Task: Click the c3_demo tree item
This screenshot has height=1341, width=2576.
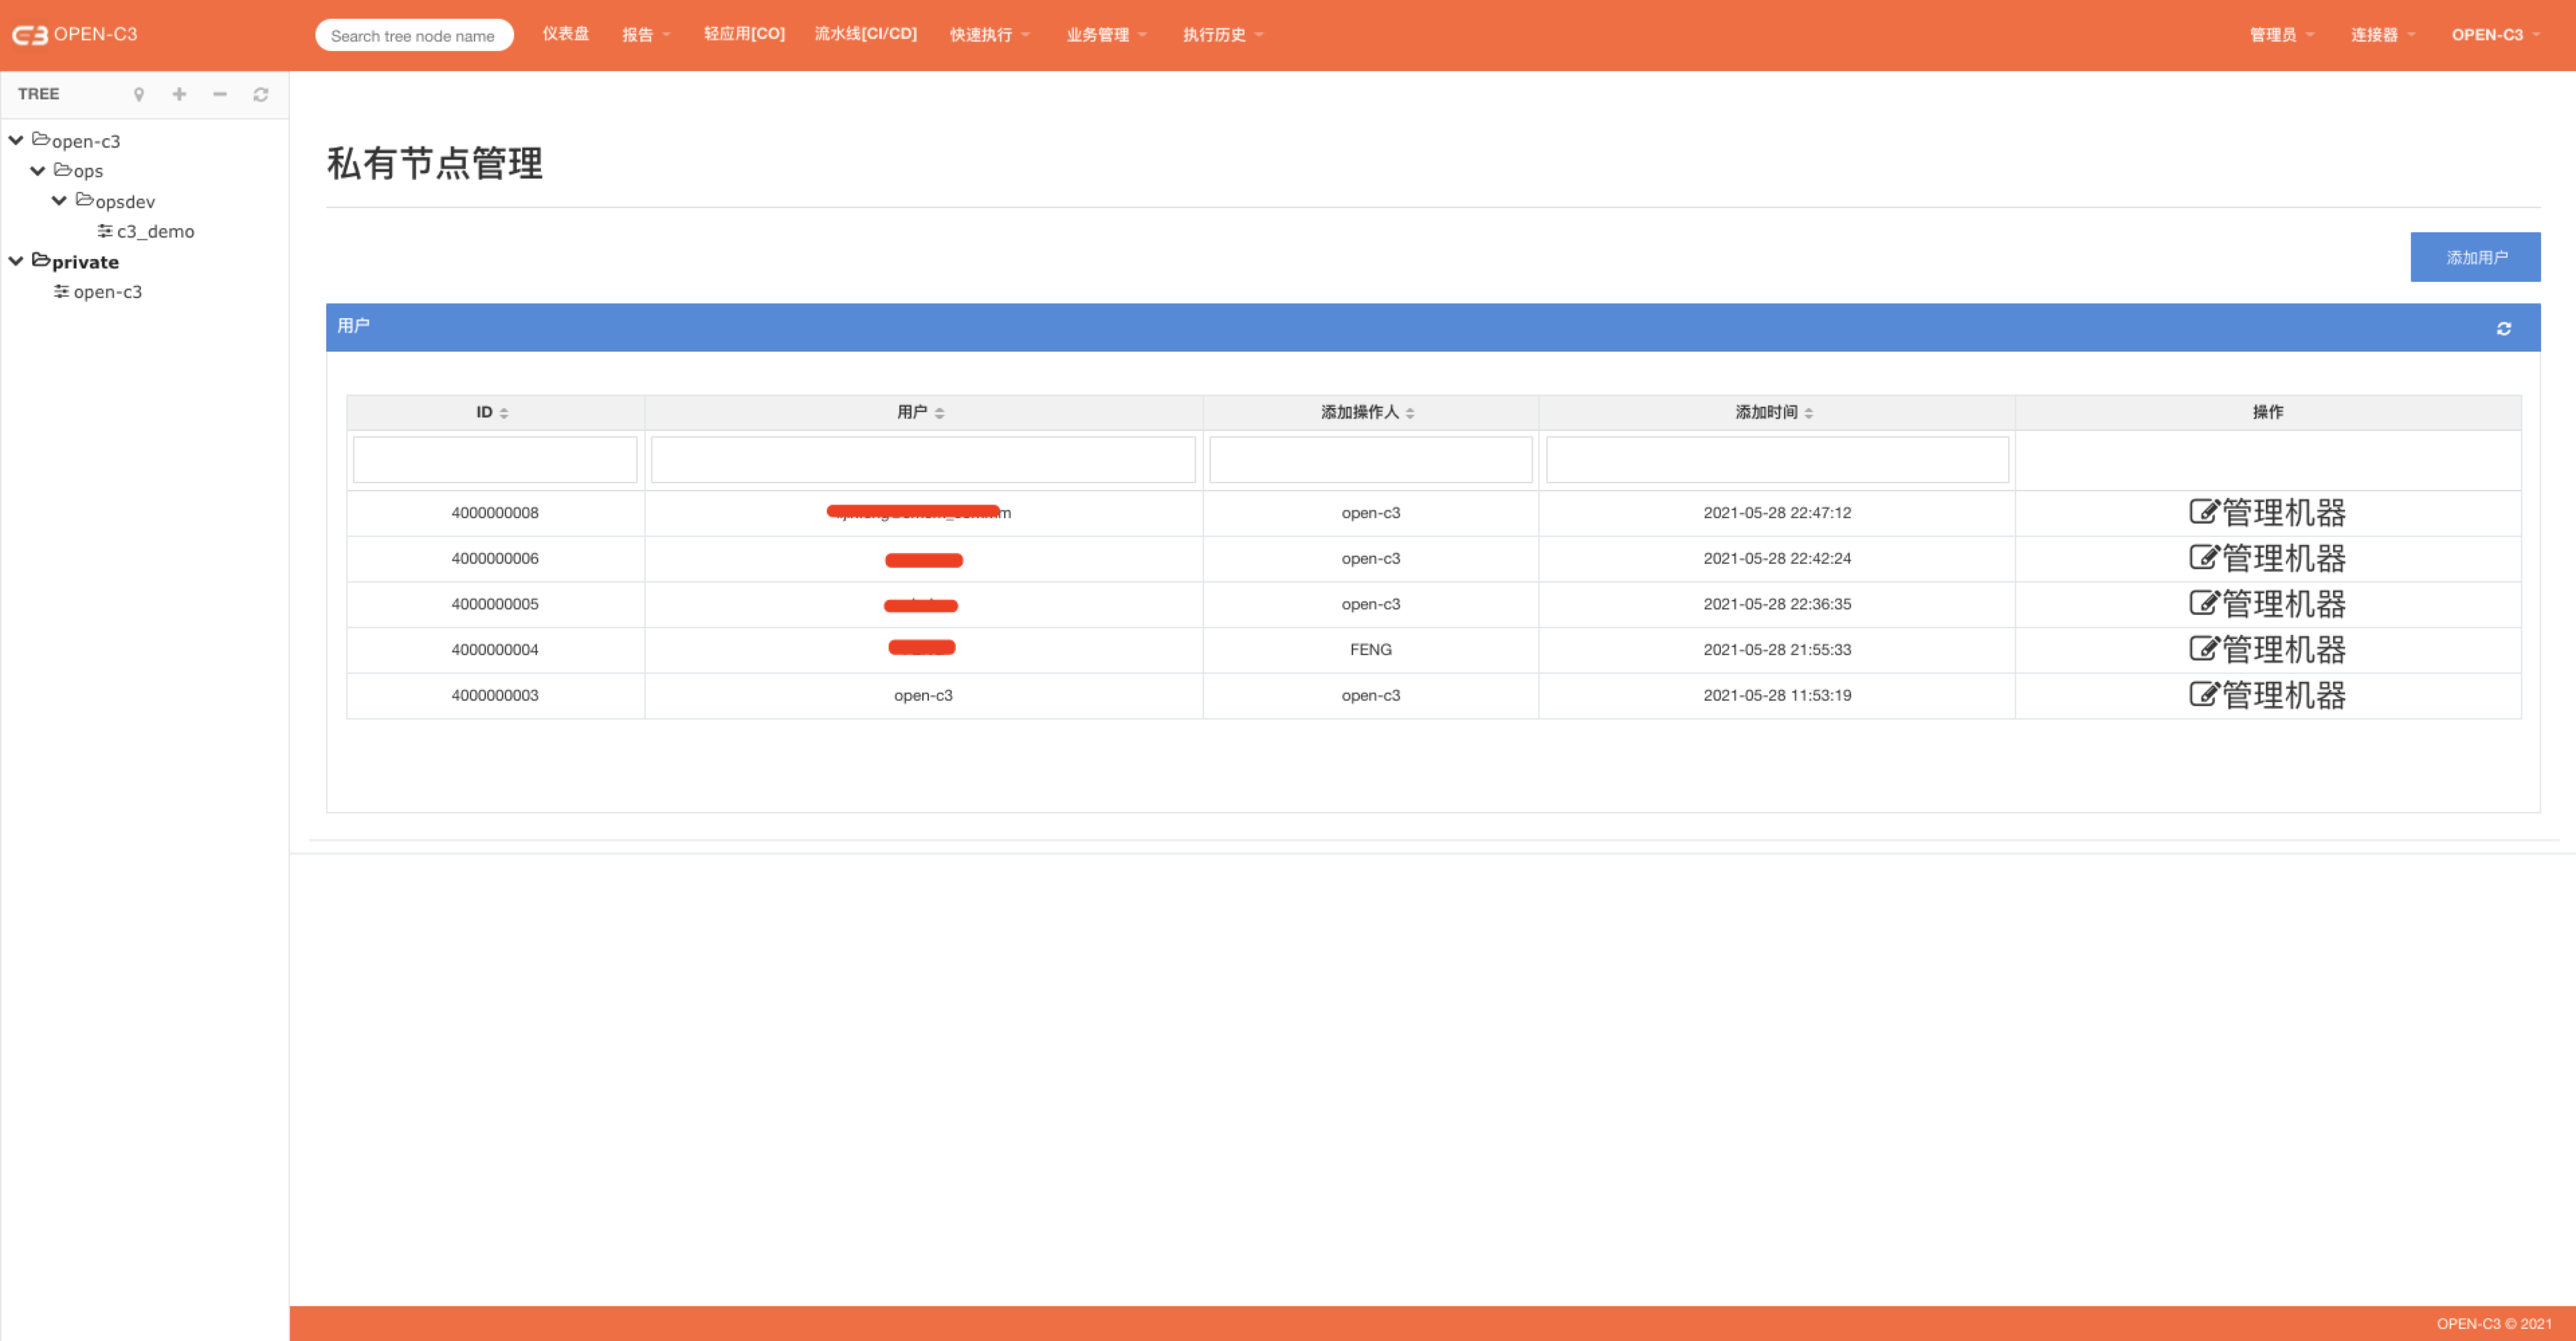Action: (152, 232)
